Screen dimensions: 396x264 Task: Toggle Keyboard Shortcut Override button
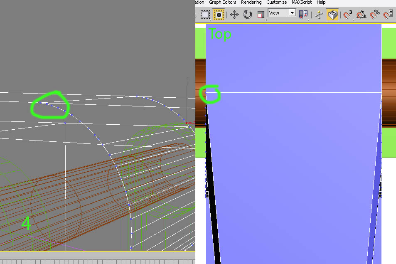click(x=332, y=15)
